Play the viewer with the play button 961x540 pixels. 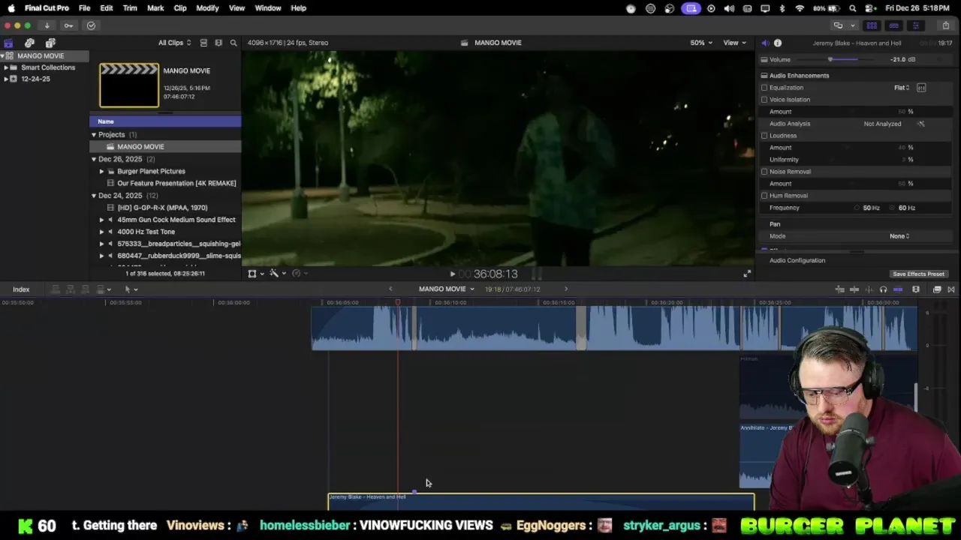tap(452, 274)
